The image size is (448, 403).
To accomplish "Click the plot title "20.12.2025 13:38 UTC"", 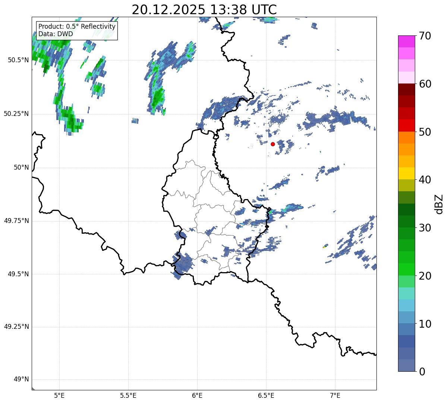I will tap(204, 9).
